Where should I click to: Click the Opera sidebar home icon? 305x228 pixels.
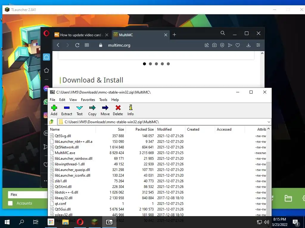click(46, 57)
